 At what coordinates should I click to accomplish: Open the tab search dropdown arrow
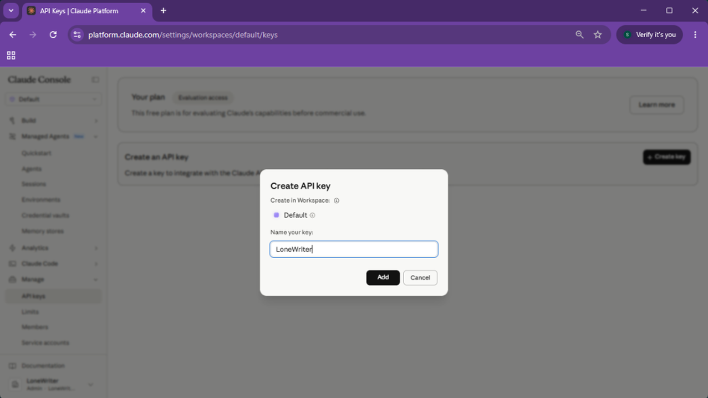11,11
